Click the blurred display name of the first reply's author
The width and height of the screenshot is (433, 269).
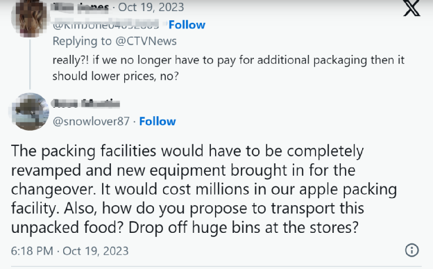click(x=80, y=7)
